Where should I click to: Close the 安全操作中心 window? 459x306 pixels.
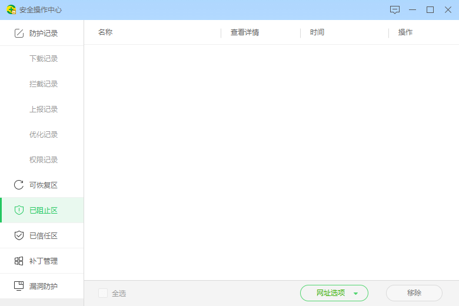[x=448, y=9]
